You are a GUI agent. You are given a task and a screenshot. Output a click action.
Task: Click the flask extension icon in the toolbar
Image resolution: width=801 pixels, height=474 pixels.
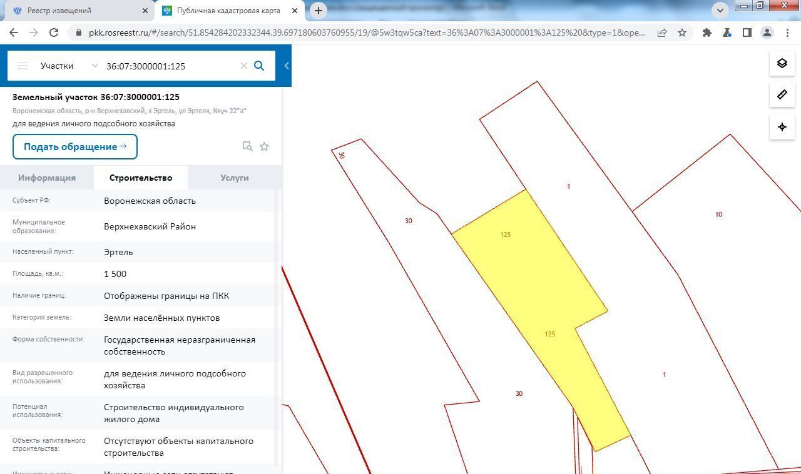pyautogui.click(x=727, y=33)
